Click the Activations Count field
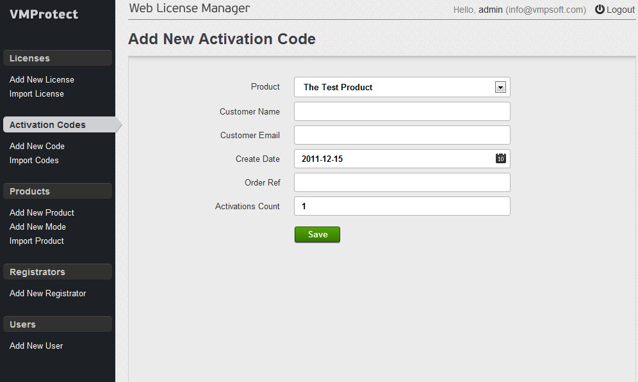The width and height of the screenshot is (638, 382). point(402,206)
